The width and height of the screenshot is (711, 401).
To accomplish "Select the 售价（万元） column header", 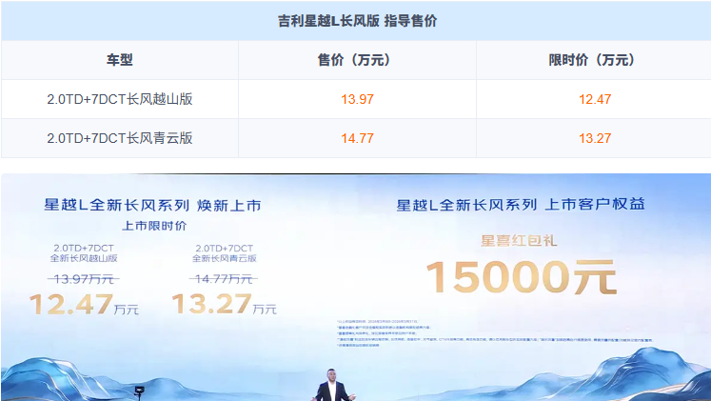I will click(356, 60).
